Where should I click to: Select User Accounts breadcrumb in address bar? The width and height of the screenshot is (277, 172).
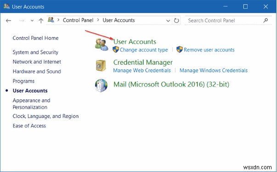tap(119, 20)
